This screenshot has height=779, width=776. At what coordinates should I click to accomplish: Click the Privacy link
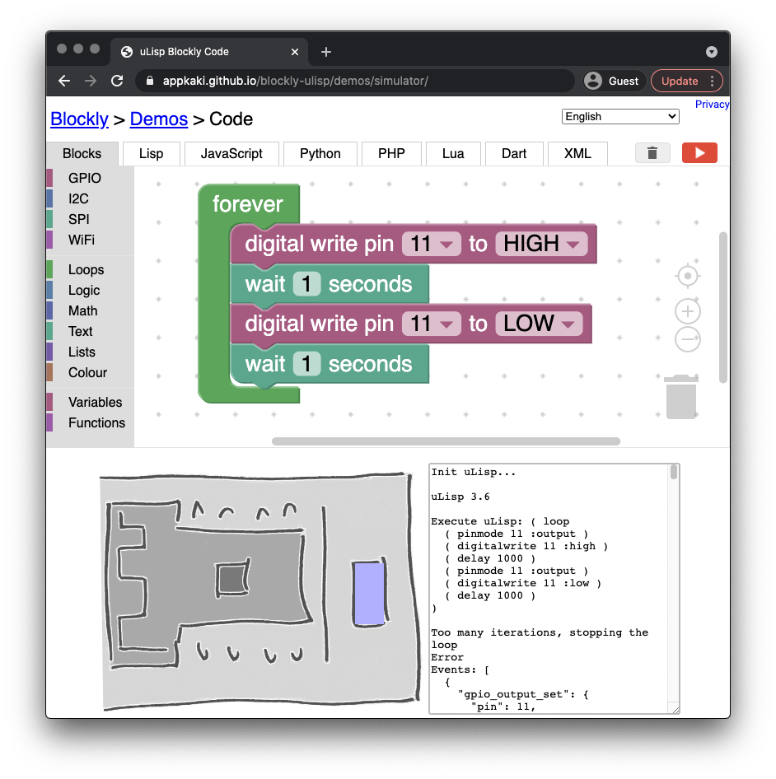click(x=712, y=104)
